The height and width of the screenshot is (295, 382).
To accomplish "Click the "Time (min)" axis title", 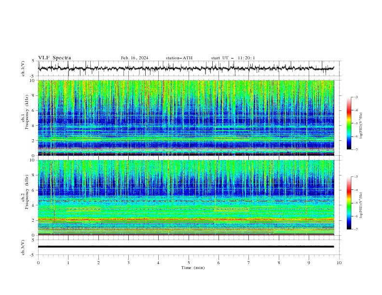I will coord(193,268).
